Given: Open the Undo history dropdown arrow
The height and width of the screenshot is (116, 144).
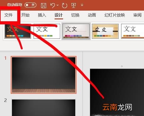Looking at the screenshot, I should [58, 5].
